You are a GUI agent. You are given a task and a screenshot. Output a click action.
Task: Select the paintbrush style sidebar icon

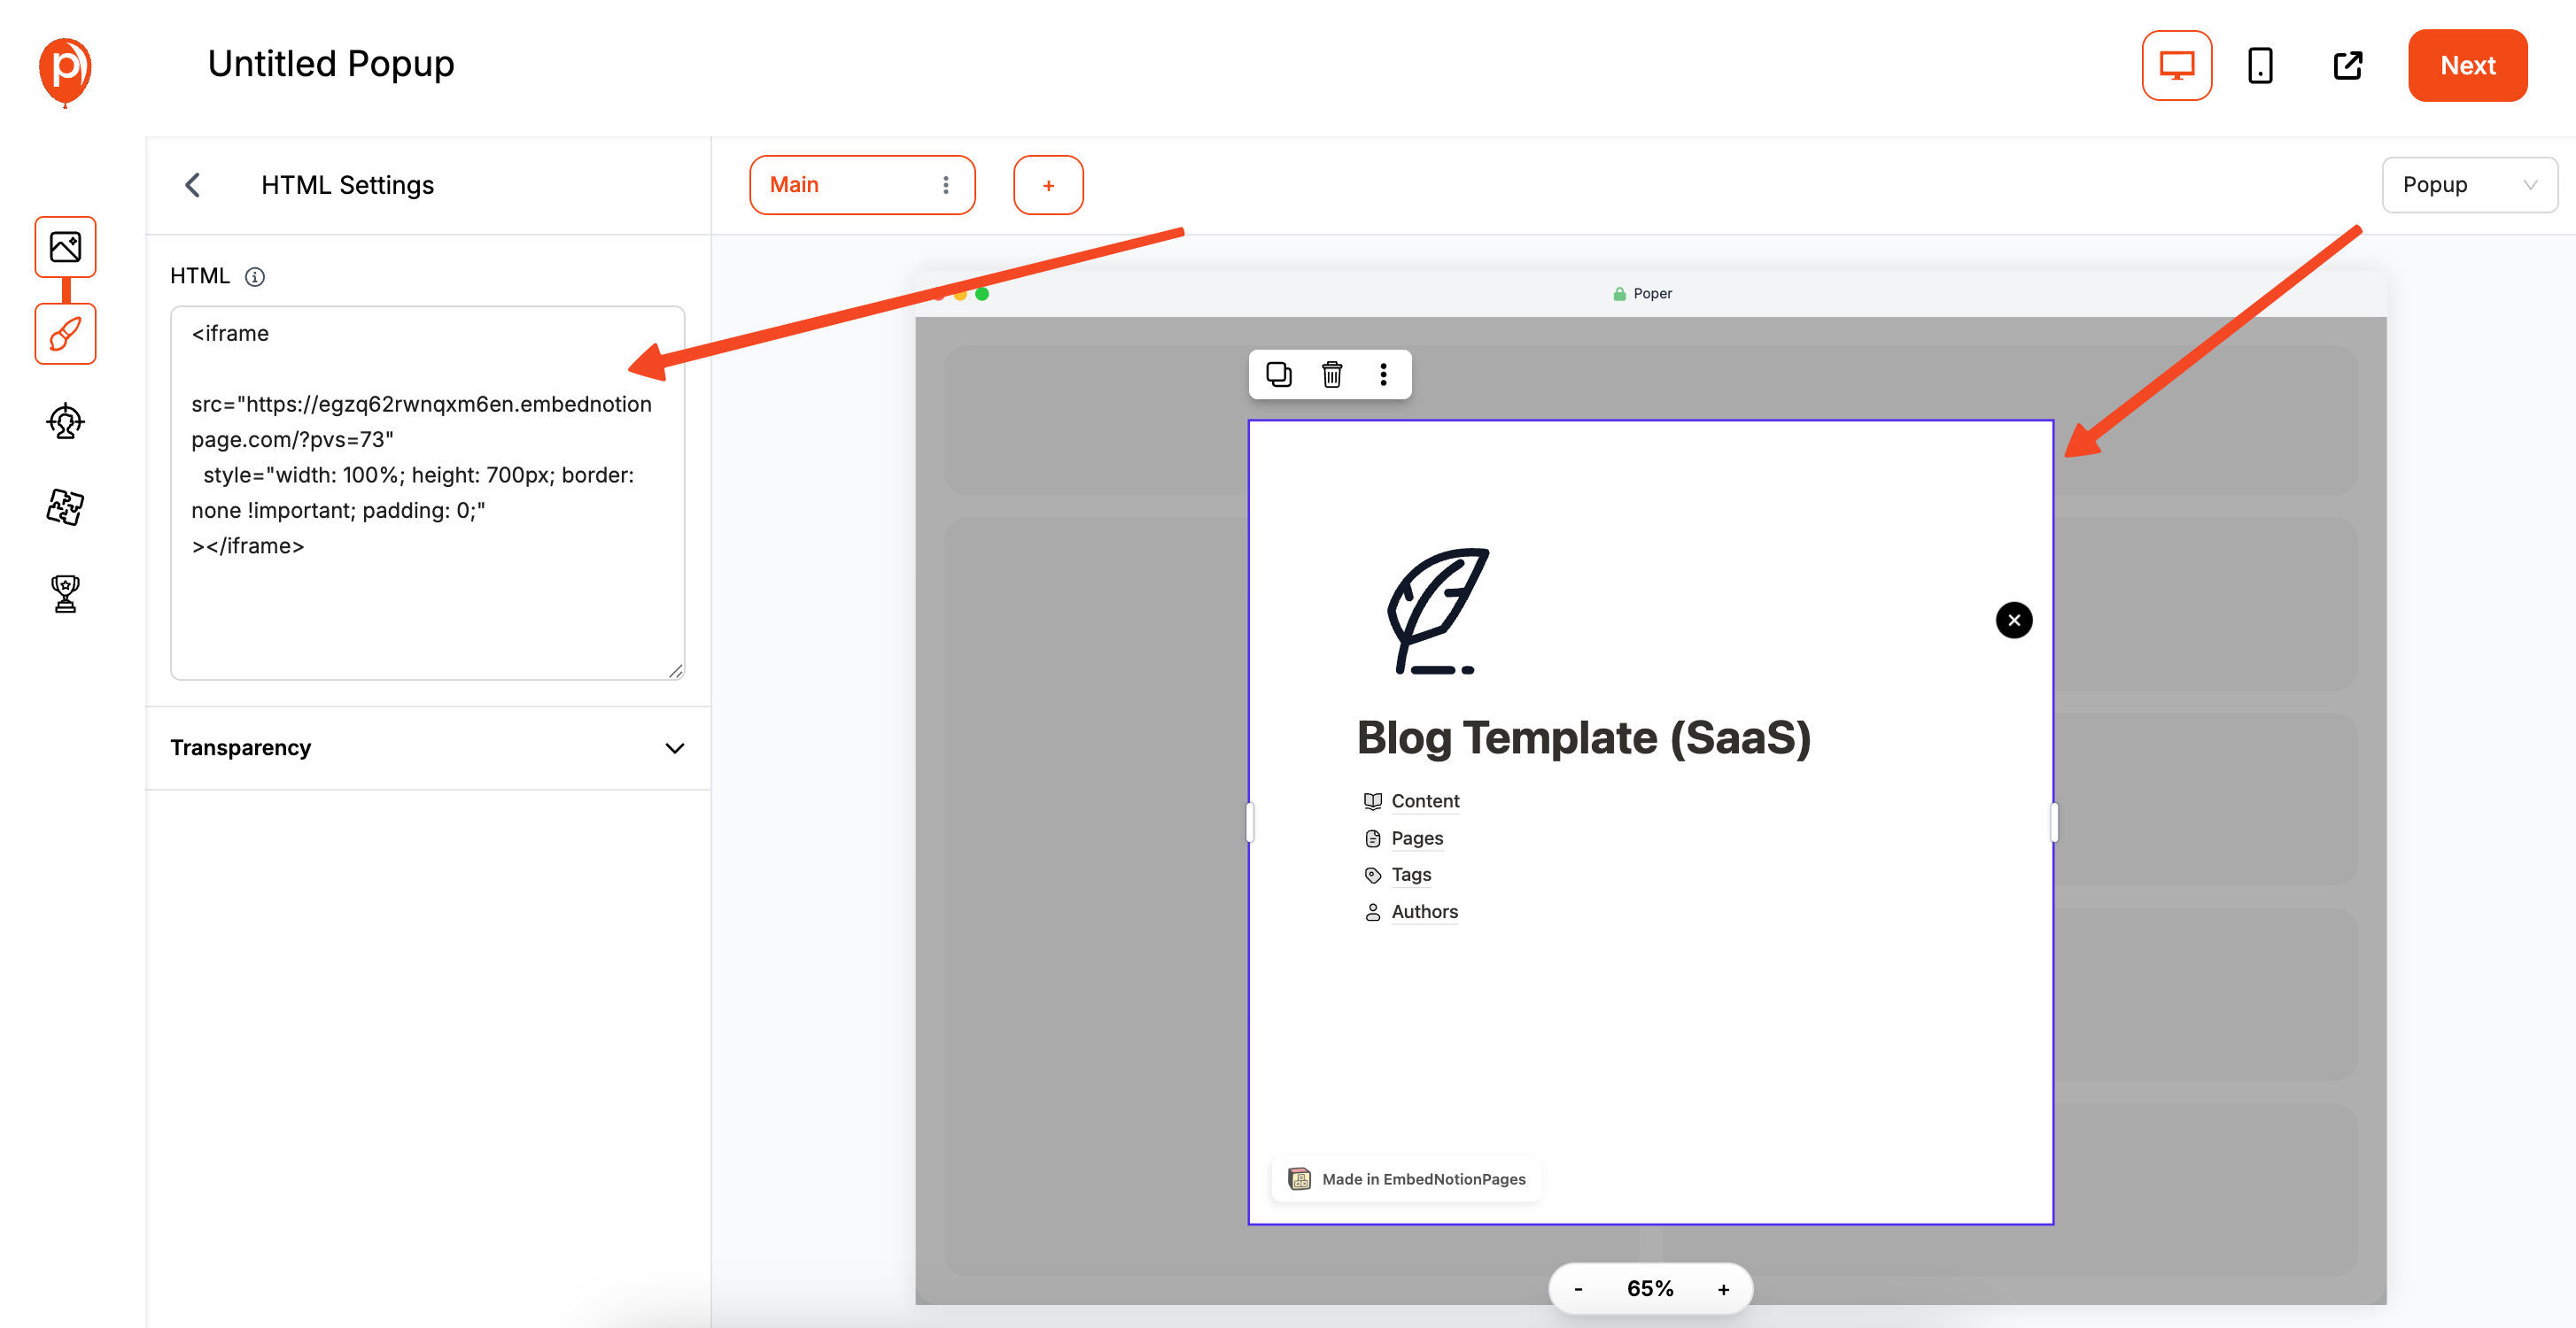tap(66, 334)
